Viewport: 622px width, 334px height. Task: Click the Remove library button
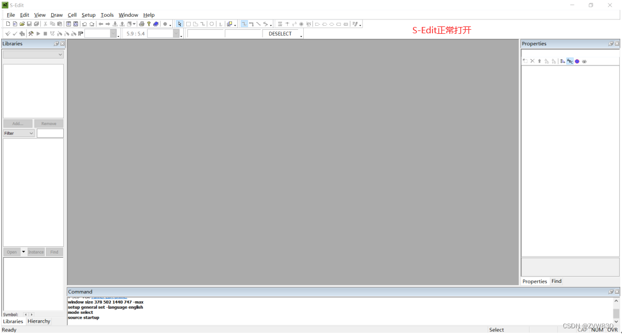coord(49,123)
